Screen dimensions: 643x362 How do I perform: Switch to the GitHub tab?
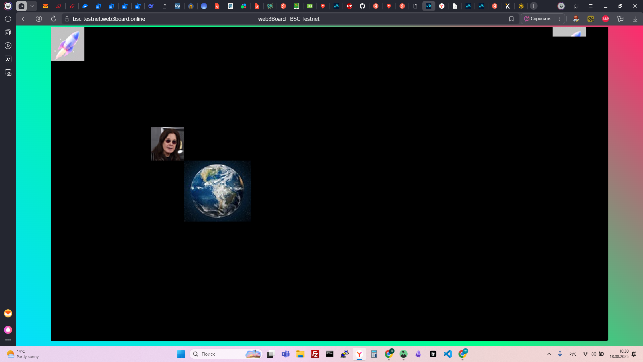362,6
